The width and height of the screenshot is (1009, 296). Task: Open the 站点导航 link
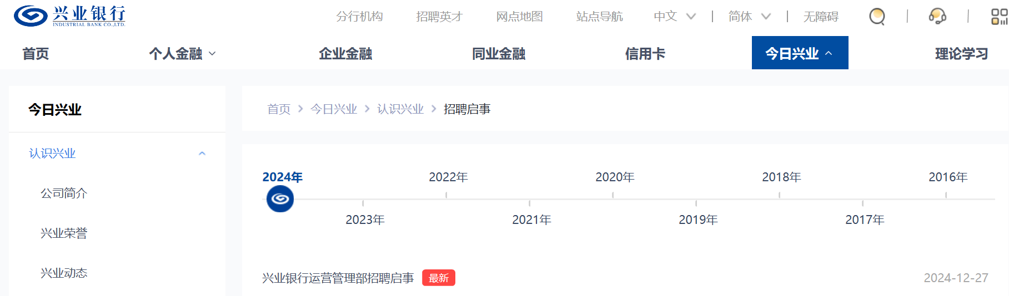(x=599, y=17)
